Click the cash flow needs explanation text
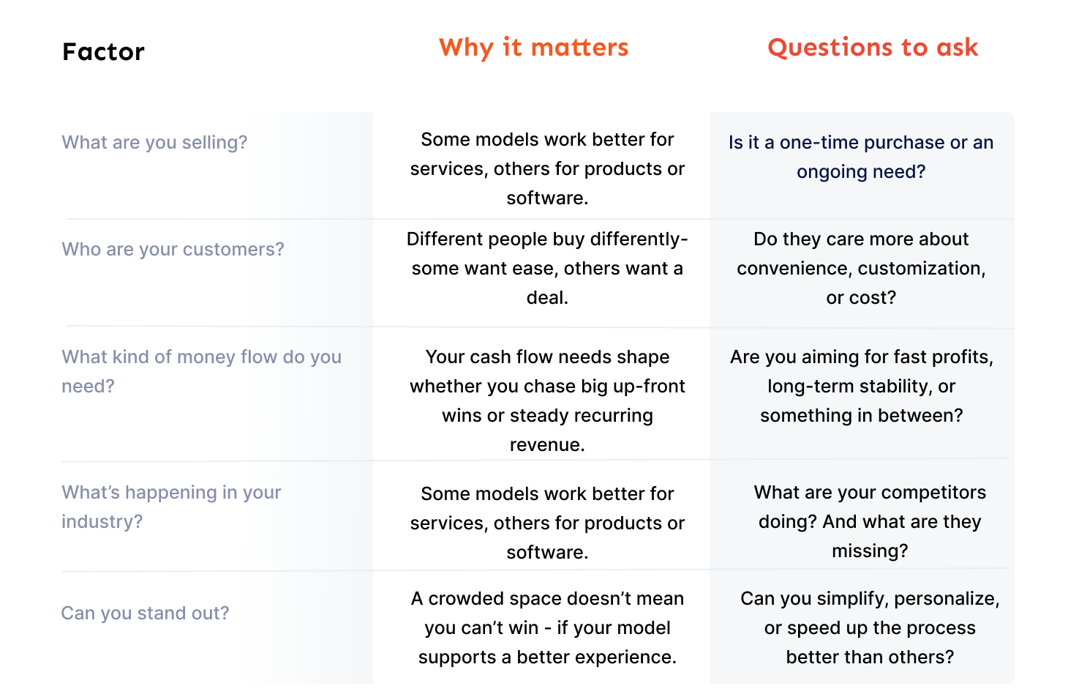The height and width of the screenshot is (697, 1068). pyautogui.click(x=547, y=400)
